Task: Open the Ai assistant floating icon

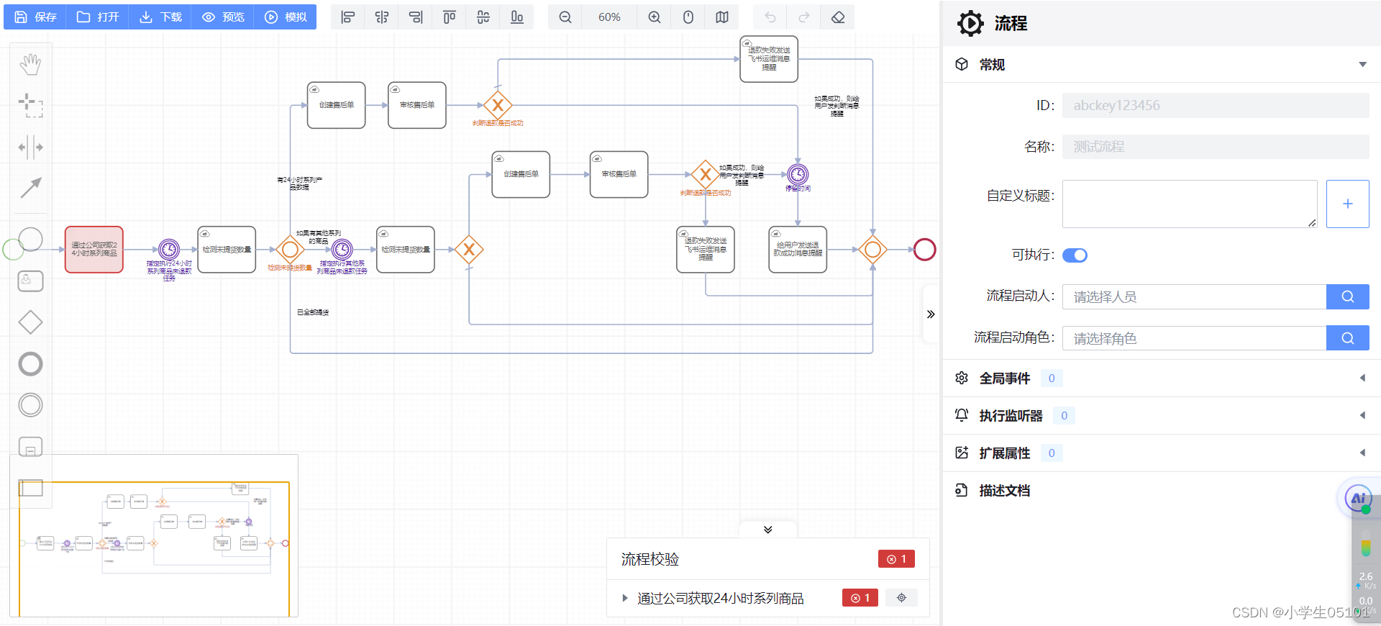Action: coord(1358,499)
